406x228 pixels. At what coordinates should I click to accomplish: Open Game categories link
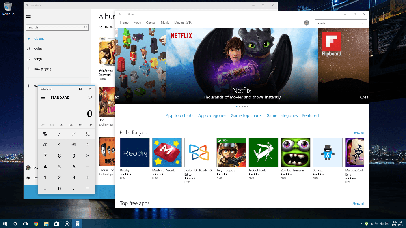point(282,115)
